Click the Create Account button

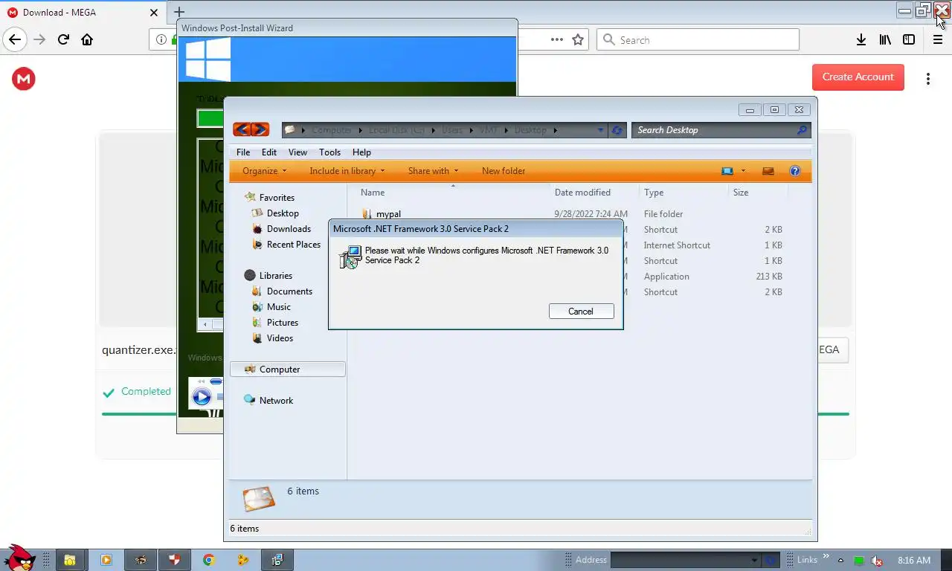click(x=858, y=77)
